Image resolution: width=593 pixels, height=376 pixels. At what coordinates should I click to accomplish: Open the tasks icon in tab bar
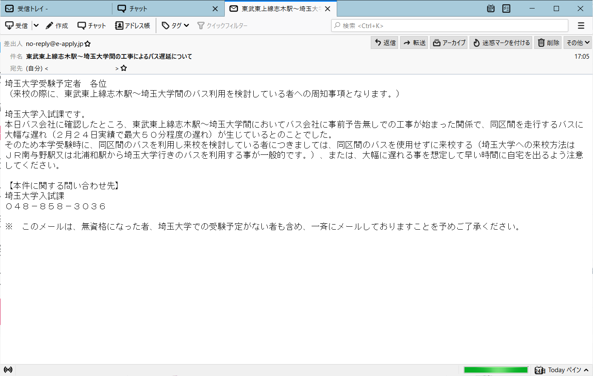(x=506, y=9)
